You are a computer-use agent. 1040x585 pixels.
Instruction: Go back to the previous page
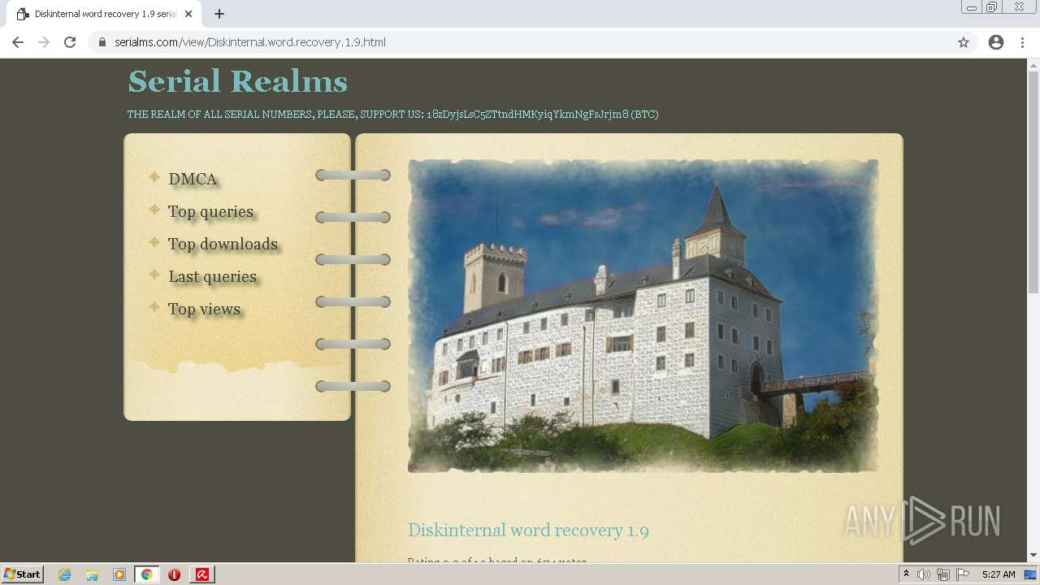18,42
